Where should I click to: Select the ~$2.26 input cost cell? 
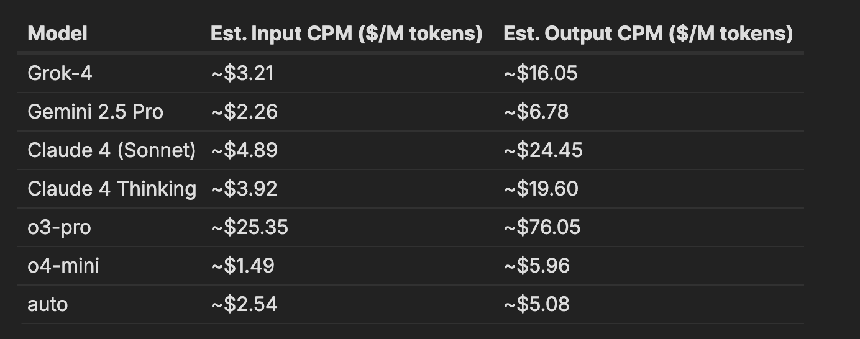click(x=244, y=112)
